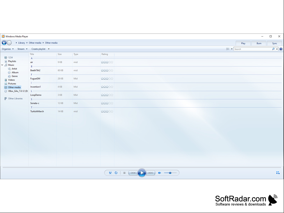Open the Organize menu
Viewport: 284px width, 213px height.
coord(8,49)
